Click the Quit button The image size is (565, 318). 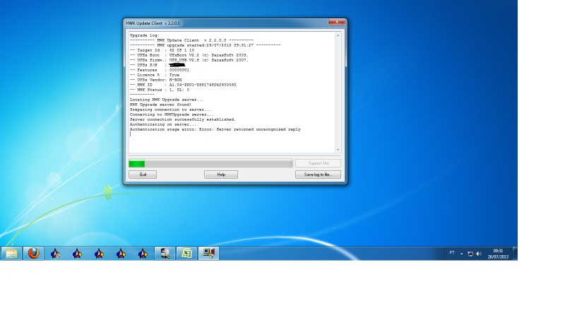click(143, 175)
